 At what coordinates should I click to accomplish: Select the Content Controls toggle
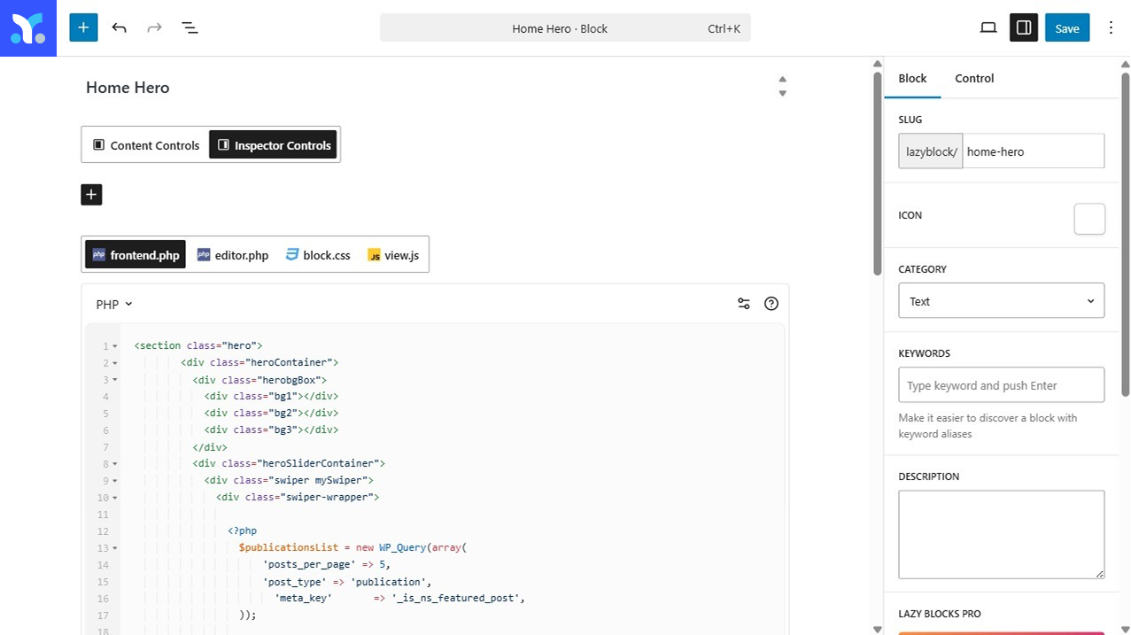tap(146, 145)
